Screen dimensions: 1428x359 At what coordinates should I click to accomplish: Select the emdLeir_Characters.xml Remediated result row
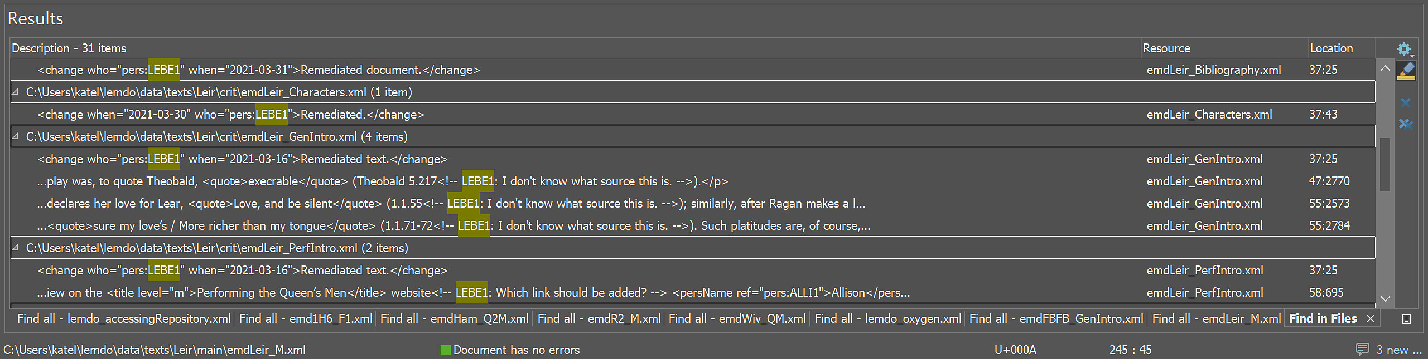[x=693, y=114]
